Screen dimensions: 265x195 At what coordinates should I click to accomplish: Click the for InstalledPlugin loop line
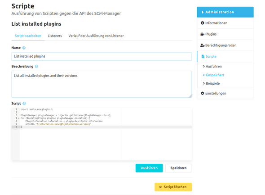point(55,118)
